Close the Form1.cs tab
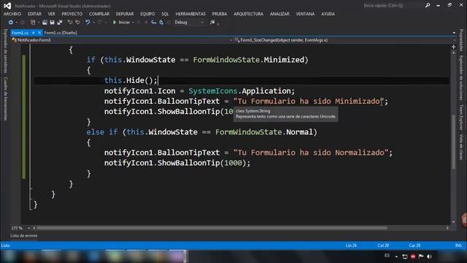 point(39,33)
